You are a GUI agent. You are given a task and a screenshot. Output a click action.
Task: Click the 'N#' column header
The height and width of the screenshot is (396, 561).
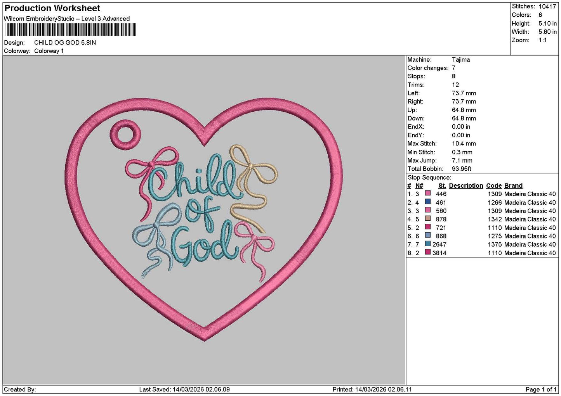click(419, 186)
